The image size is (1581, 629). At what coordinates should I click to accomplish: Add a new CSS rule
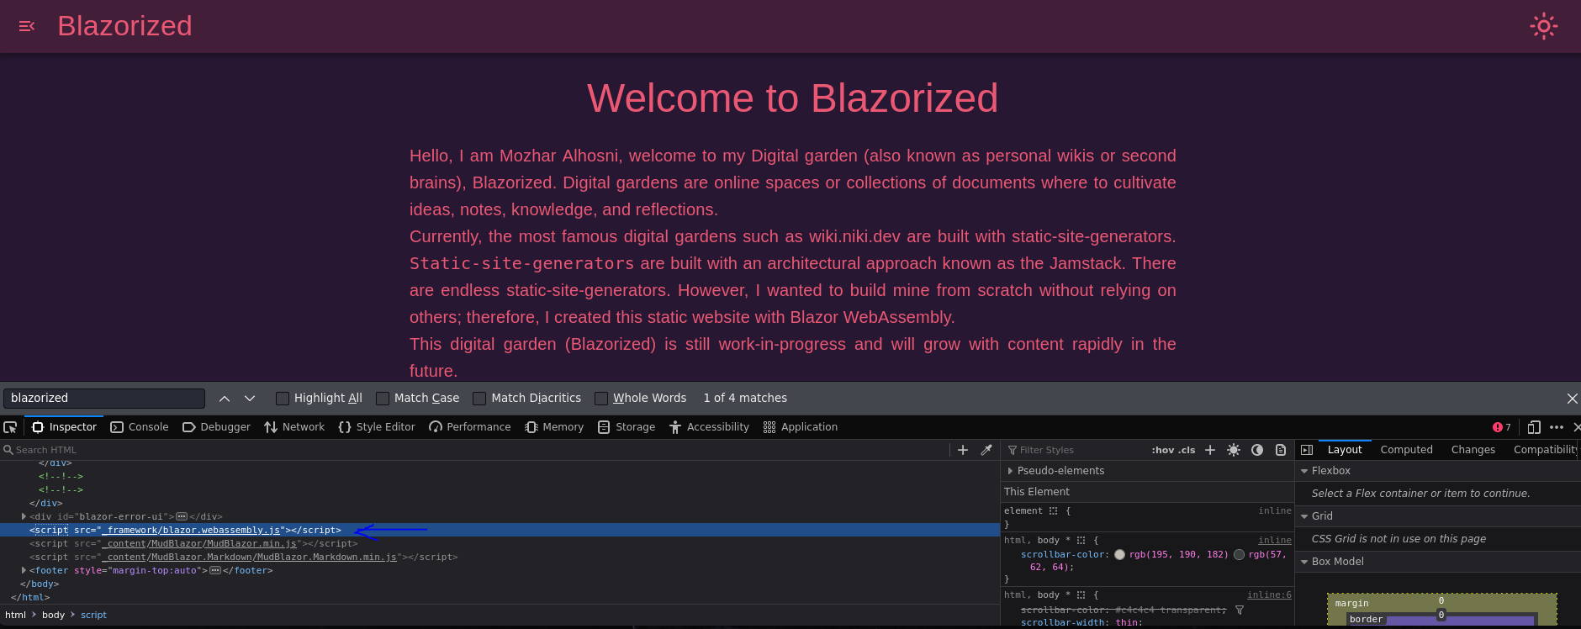pos(1210,450)
